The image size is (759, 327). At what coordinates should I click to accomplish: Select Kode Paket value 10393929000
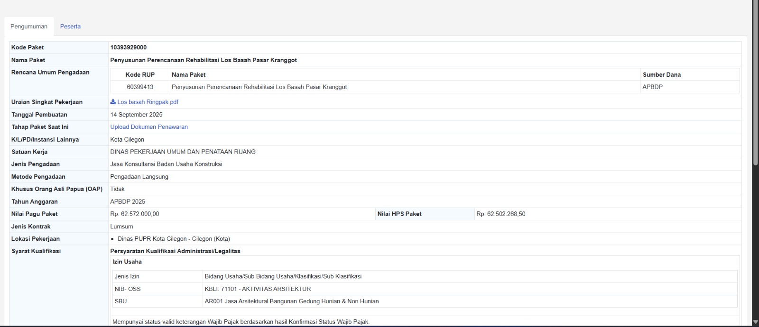point(129,47)
